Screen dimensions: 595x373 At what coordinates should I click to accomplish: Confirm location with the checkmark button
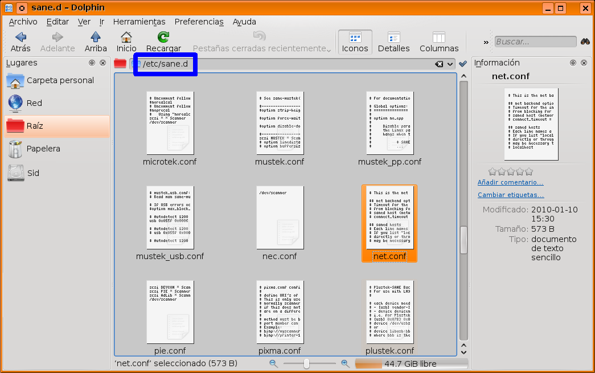(462, 64)
